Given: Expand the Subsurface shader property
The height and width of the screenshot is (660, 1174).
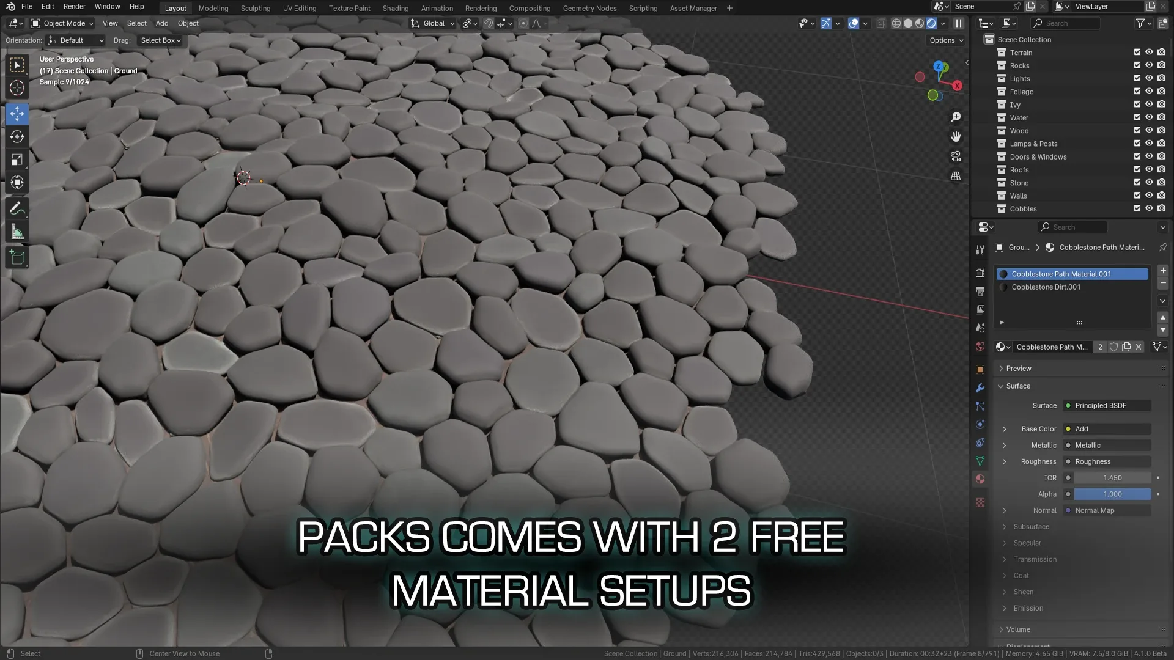Looking at the screenshot, I should click(x=1004, y=526).
